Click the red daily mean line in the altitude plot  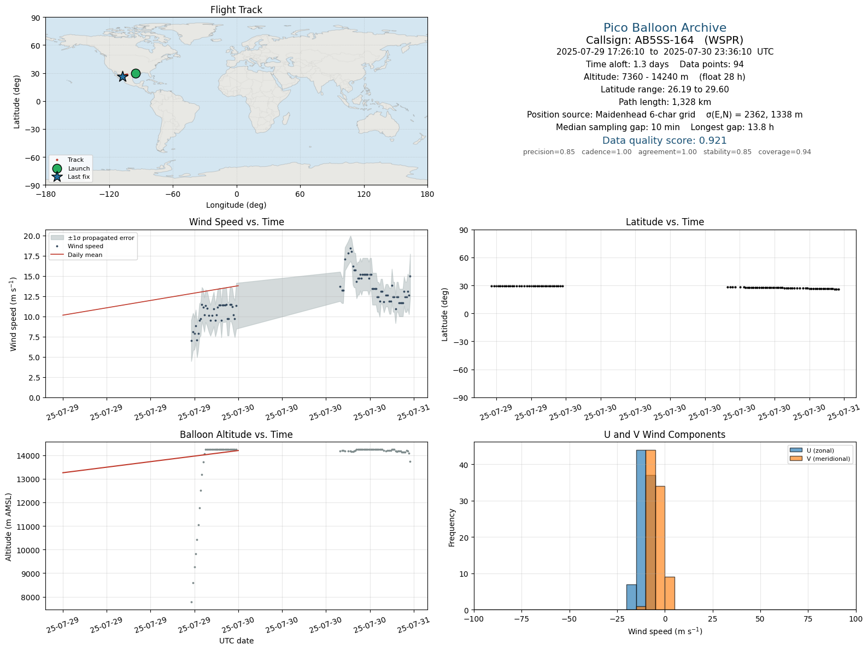point(150,461)
